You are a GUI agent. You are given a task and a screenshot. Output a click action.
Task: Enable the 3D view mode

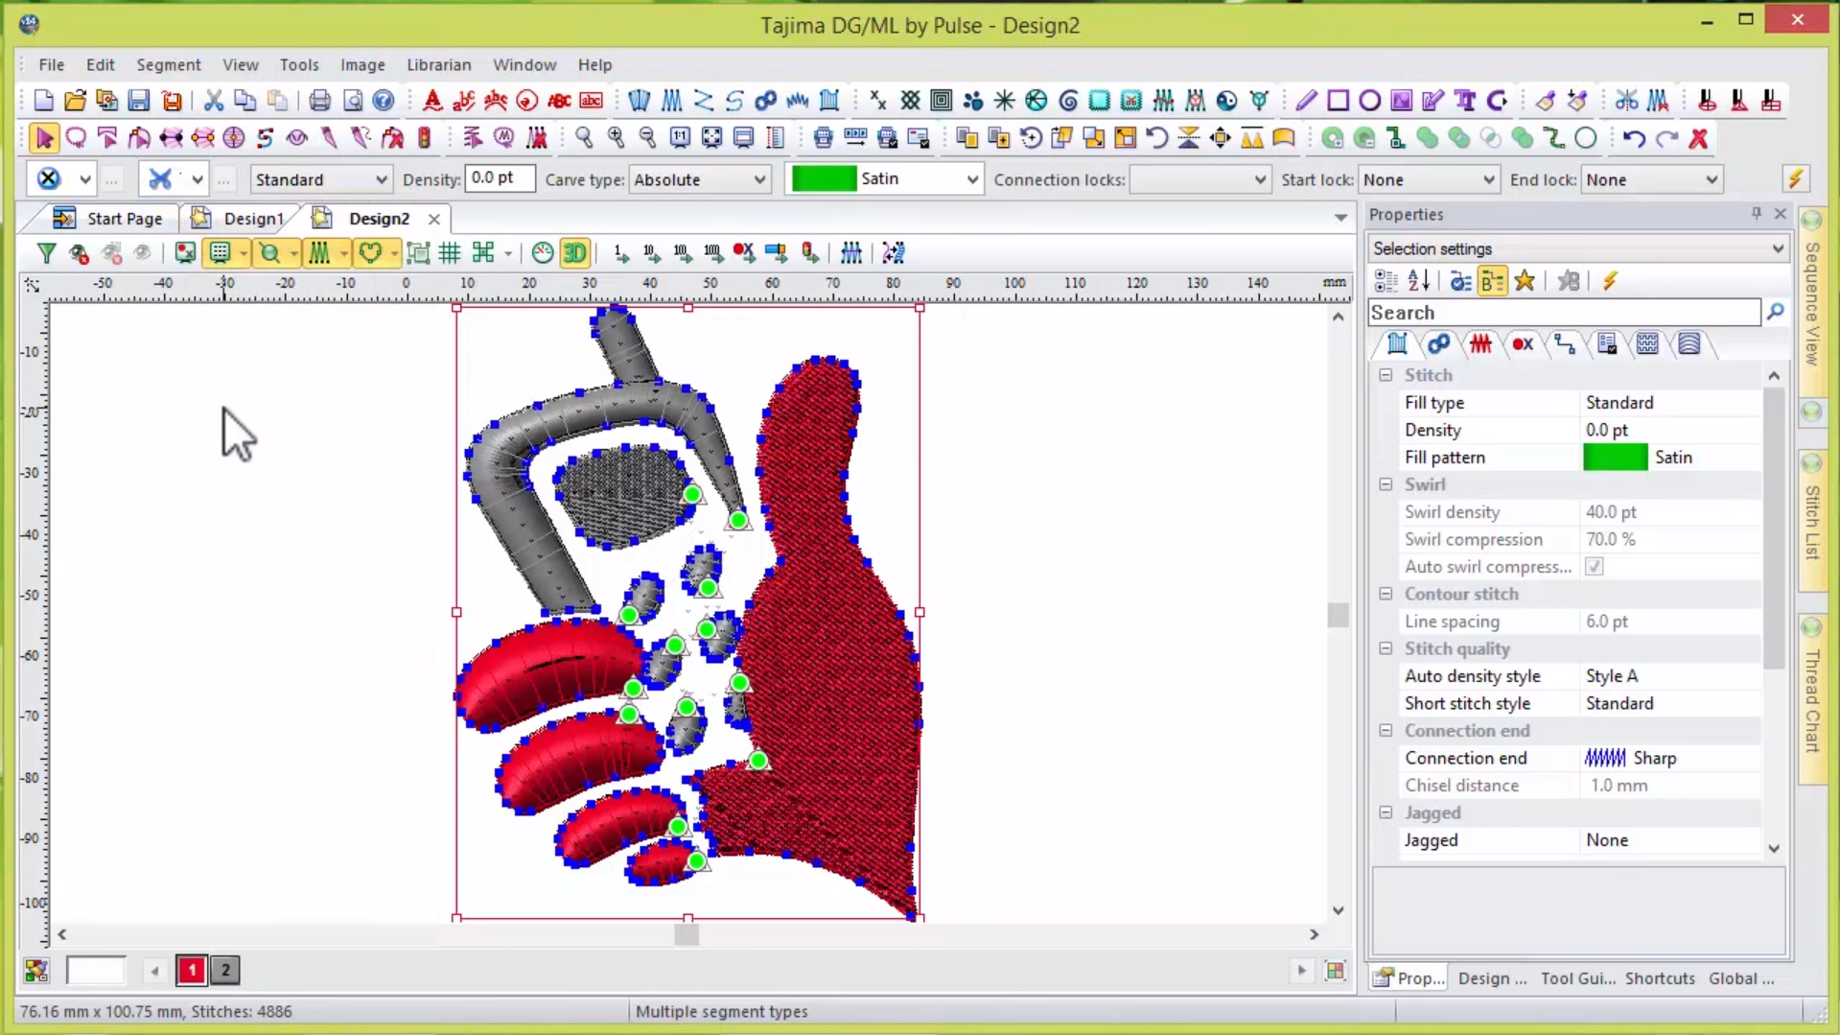click(573, 253)
